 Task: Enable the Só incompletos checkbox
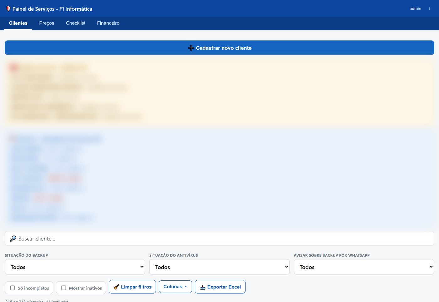pyautogui.click(x=13, y=288)
